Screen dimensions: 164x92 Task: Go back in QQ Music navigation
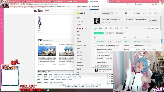(x=95, y=13)
